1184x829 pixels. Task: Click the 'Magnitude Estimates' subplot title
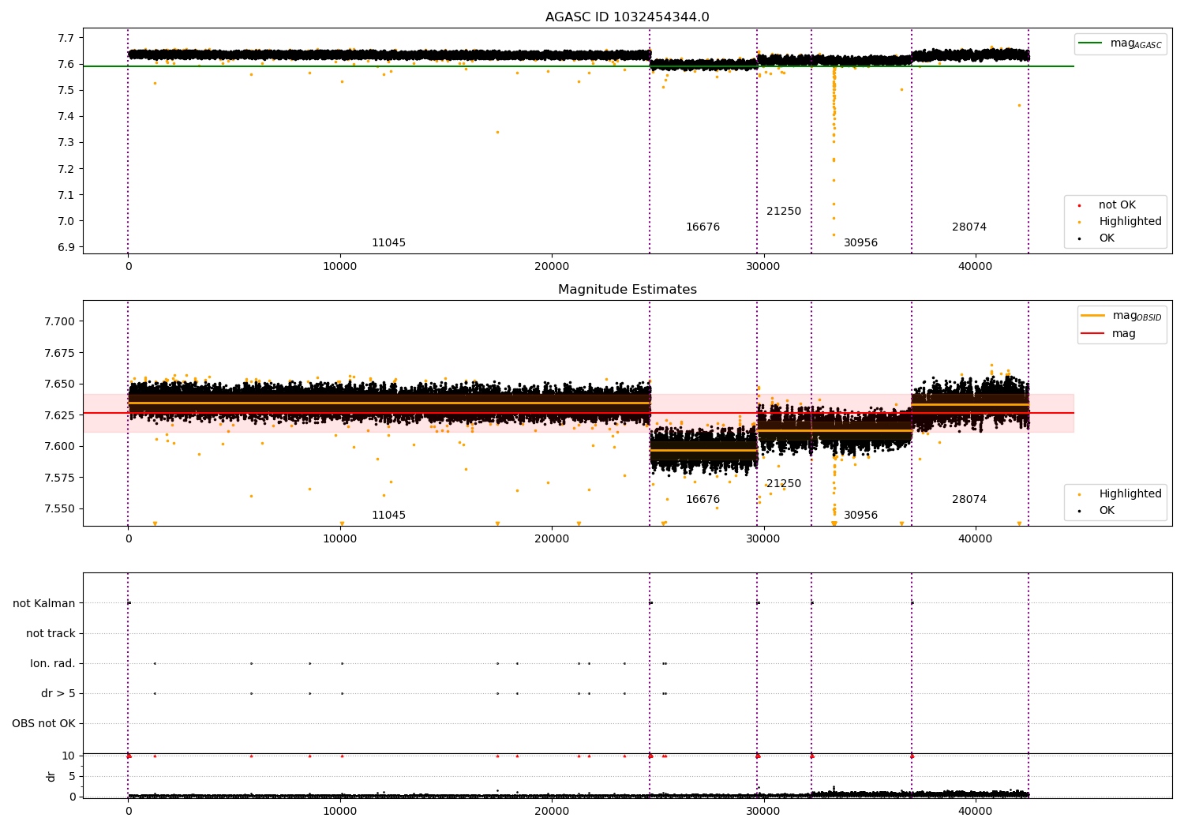click(x=627, y=290)
